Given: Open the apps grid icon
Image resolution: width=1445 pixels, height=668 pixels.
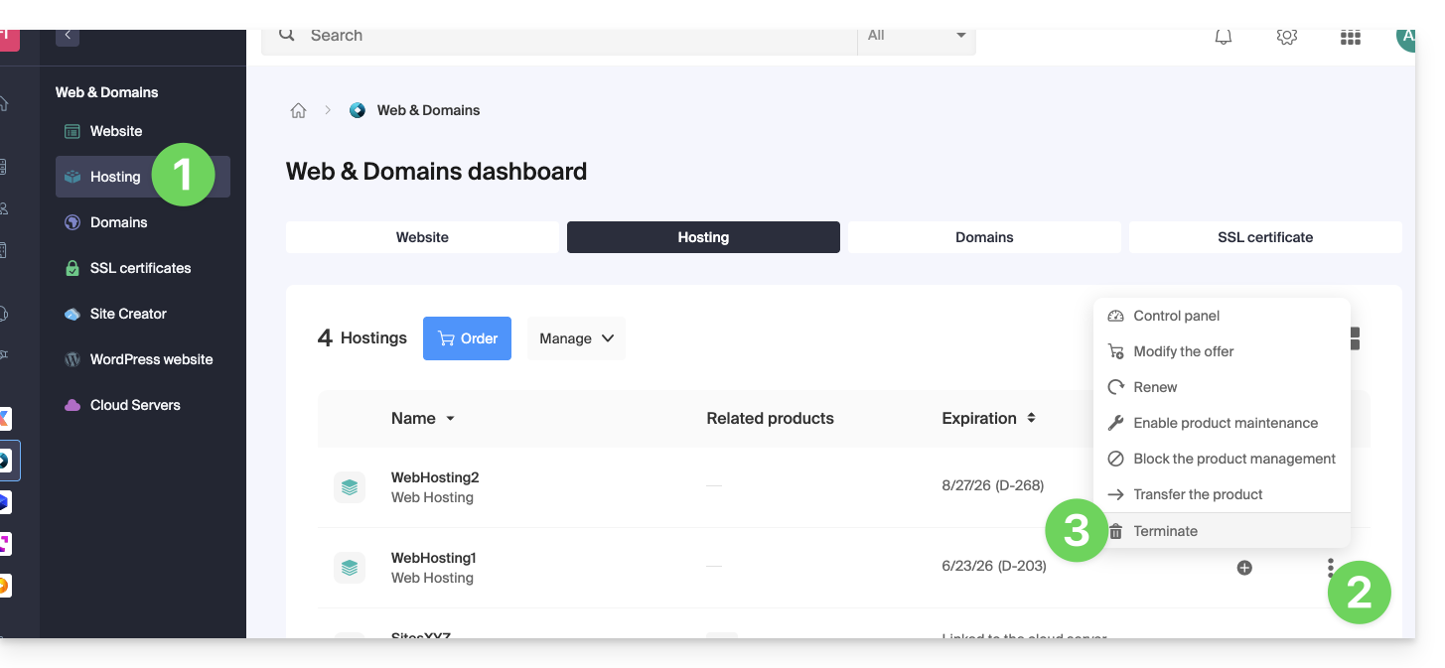Looking at the screenshot, I should (x=1350, y=37).
